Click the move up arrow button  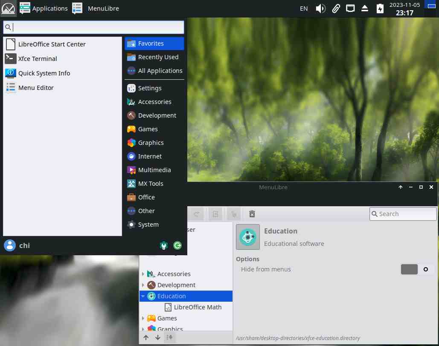146,337
